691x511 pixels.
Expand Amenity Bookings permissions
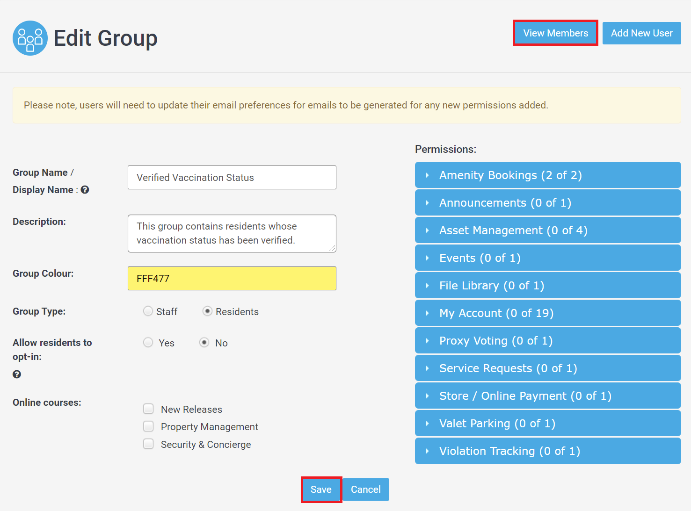[548, 175]
